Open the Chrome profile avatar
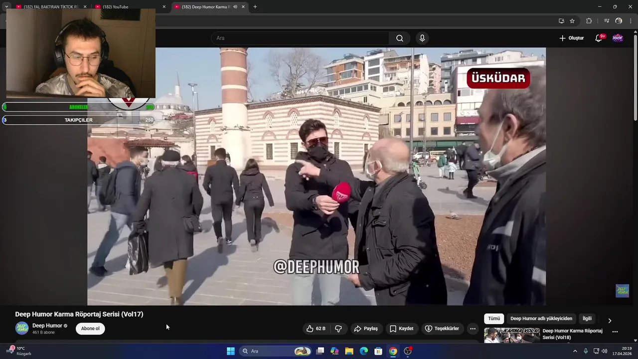 (x=619, y=21)
